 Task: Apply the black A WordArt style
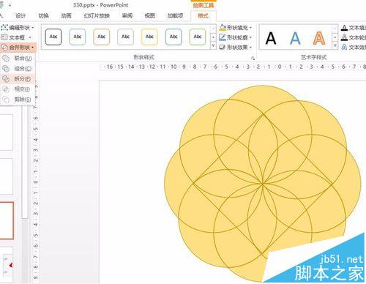pyautogui.click(x=271, y=38)
